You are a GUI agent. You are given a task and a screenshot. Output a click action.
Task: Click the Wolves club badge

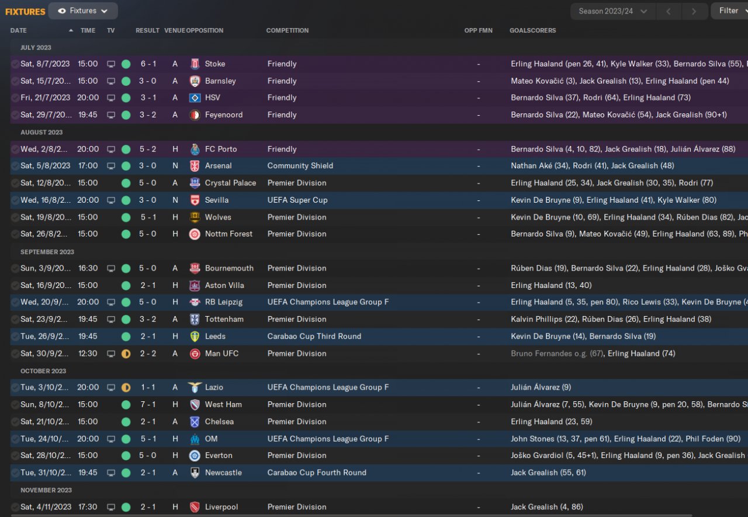tap(195, 217)
